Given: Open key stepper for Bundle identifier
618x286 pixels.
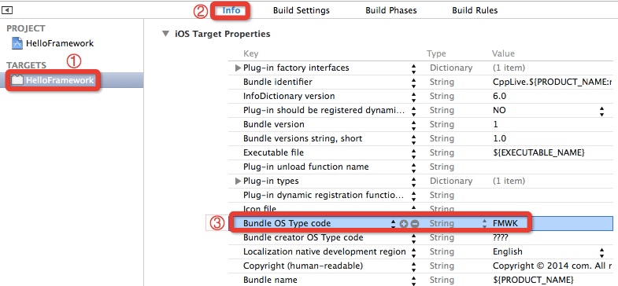Looking at the screenshot, I should coord(413,82).
